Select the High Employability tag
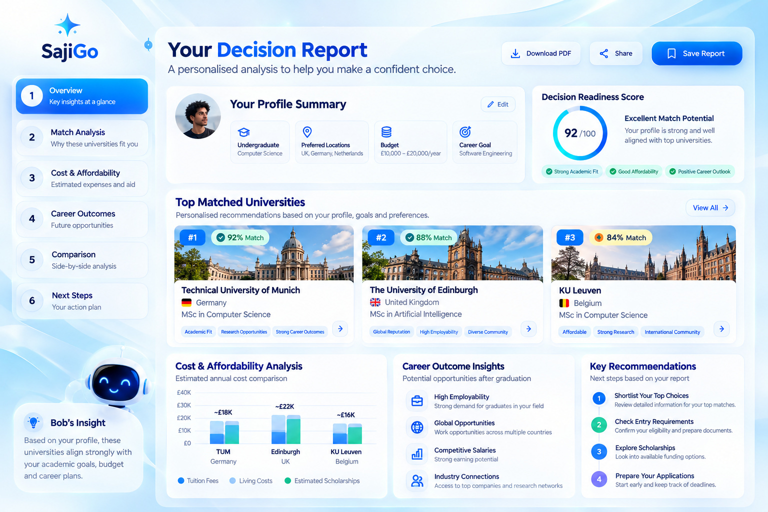The width and height of the screenshot is (768, 512). 439,331
